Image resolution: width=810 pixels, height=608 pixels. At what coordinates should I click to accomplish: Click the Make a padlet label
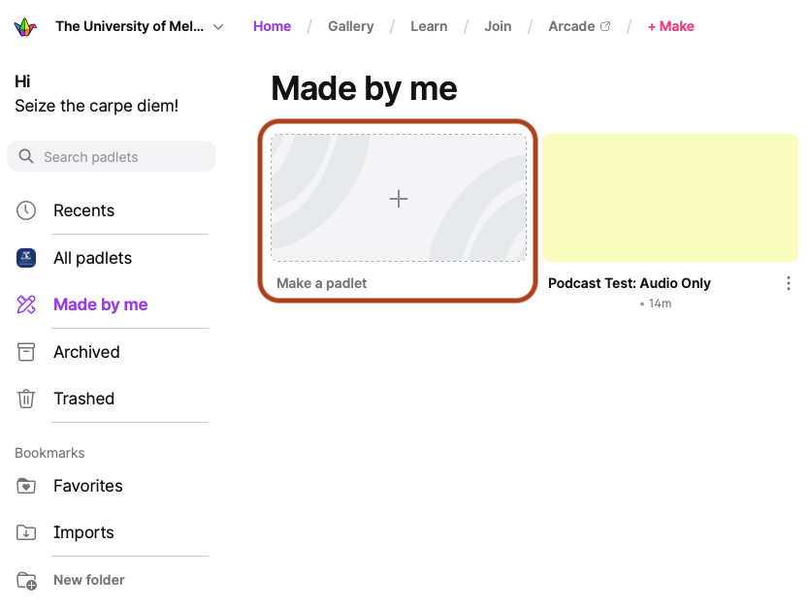click(x=321, y=283)
